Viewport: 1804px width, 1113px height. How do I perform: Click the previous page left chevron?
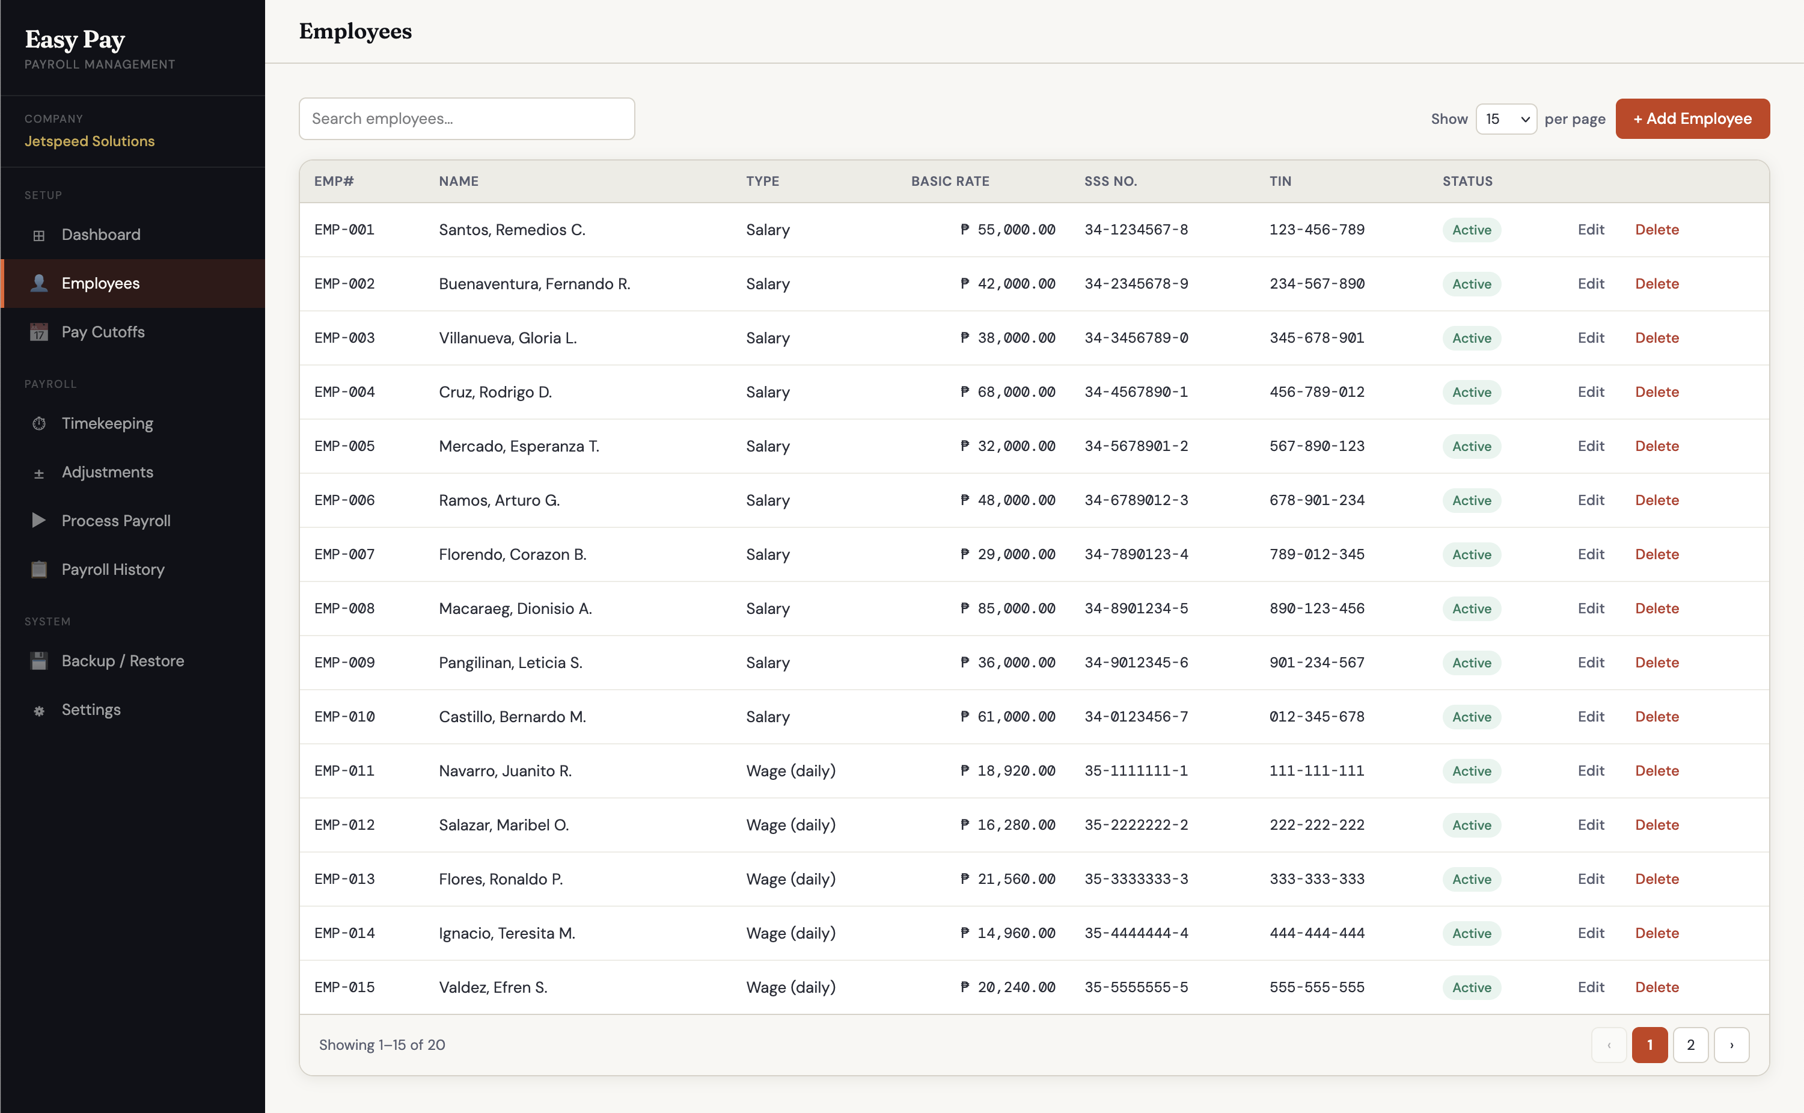(1609, 1044)
